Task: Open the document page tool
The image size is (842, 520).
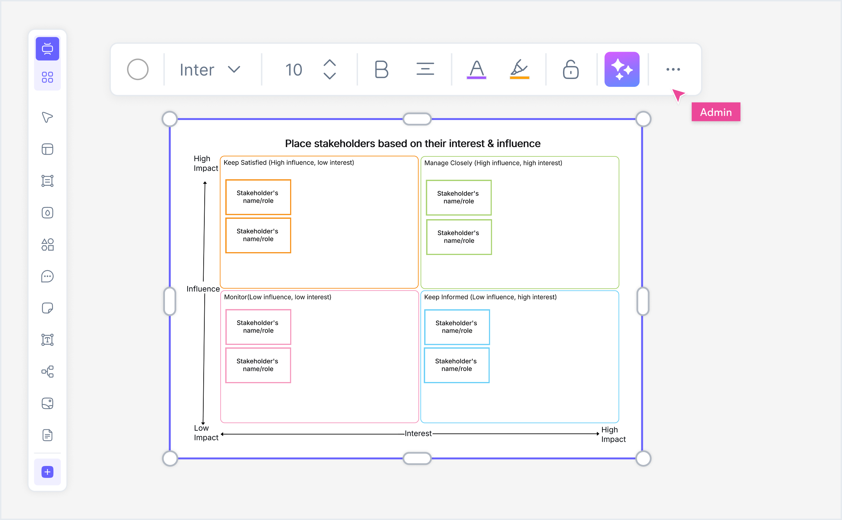Action: tap(48, 435)
